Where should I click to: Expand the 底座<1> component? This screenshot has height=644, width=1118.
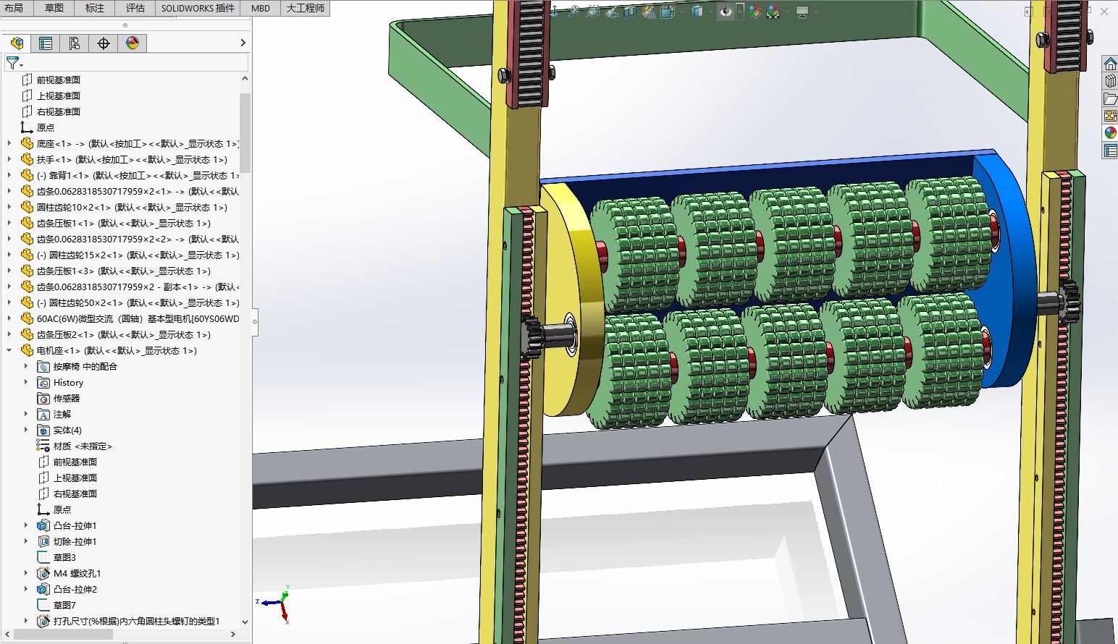coord(9,143)
